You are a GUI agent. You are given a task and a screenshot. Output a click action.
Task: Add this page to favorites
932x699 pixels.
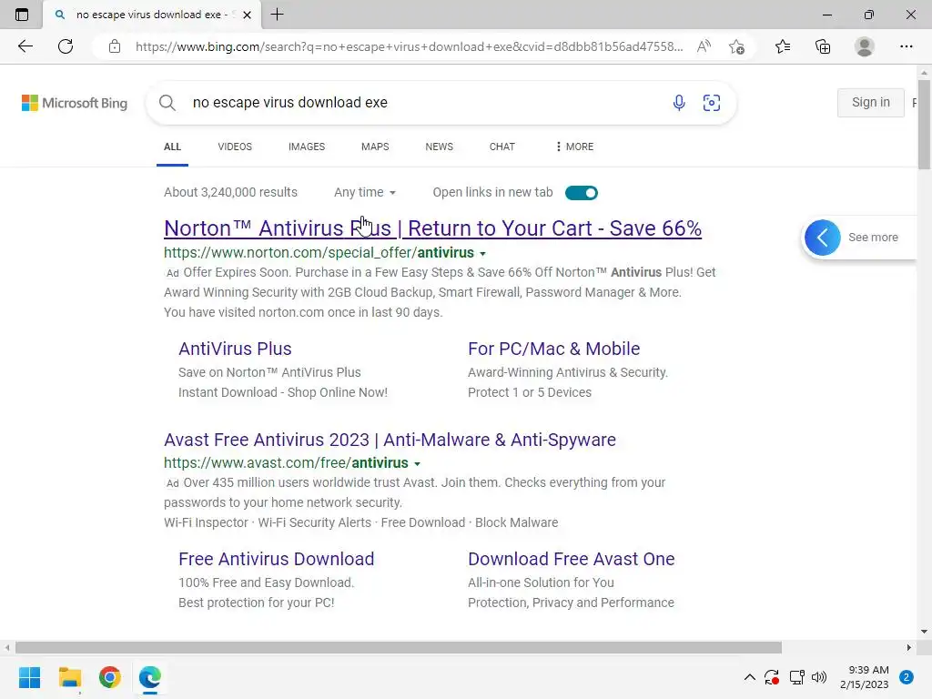click(x=737, y=46)
